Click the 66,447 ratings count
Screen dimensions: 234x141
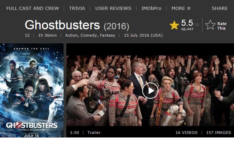click(x=187, y=29)
